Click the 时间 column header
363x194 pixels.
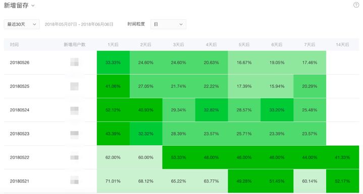14,44
